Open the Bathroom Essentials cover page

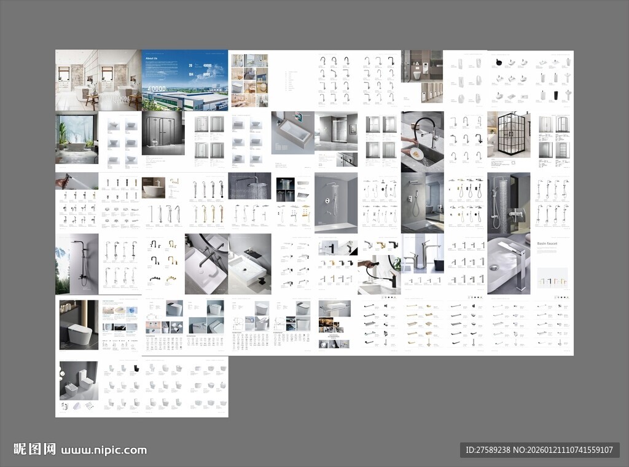point(98,80)
